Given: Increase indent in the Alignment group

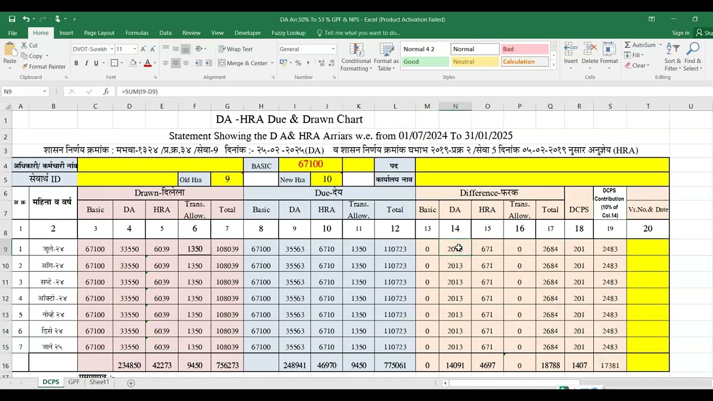Looking at the screenshot, I should point(208,63).
